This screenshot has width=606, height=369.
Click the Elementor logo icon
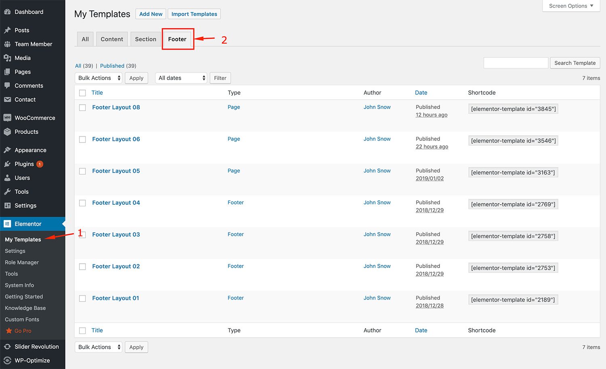pos(7,224)
